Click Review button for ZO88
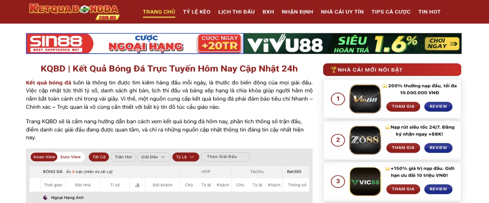Screen dimensions: 489x203 click(x=438, y=148)
